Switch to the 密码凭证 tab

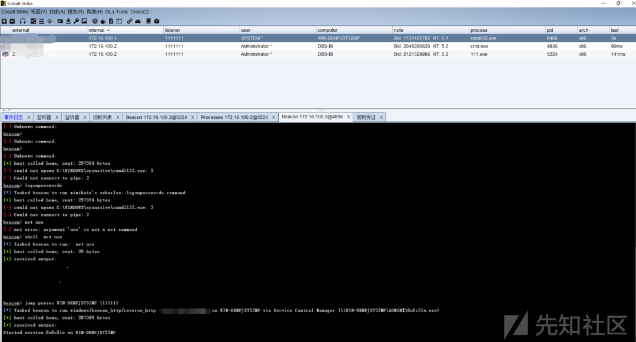tap(366, 117)
